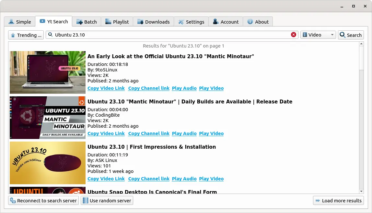Screen dimensions: 372x213
Task: Switch to the Batch tab
Action: [87, 22]
